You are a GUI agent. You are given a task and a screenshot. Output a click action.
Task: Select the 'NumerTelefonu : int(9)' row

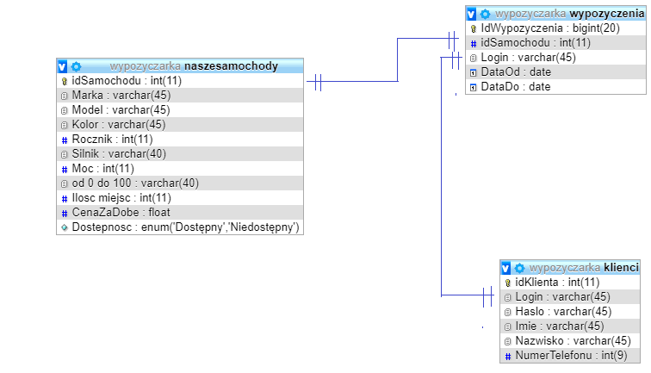(x=570, y=355)
